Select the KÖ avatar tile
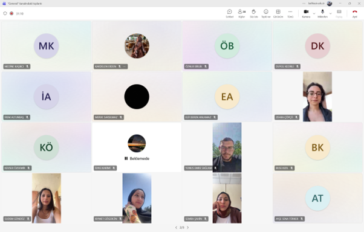This screenshot has height=232, width=364. tap(46, 147)
